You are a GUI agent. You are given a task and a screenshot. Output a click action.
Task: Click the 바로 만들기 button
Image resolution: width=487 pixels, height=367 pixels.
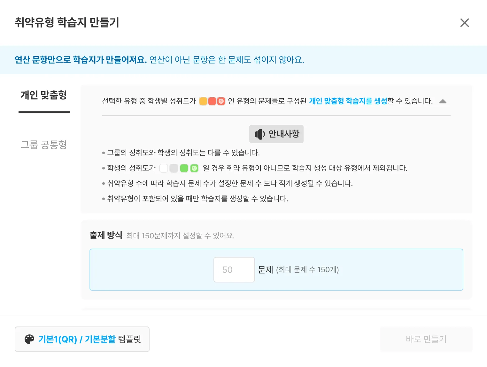pos(426,339)
